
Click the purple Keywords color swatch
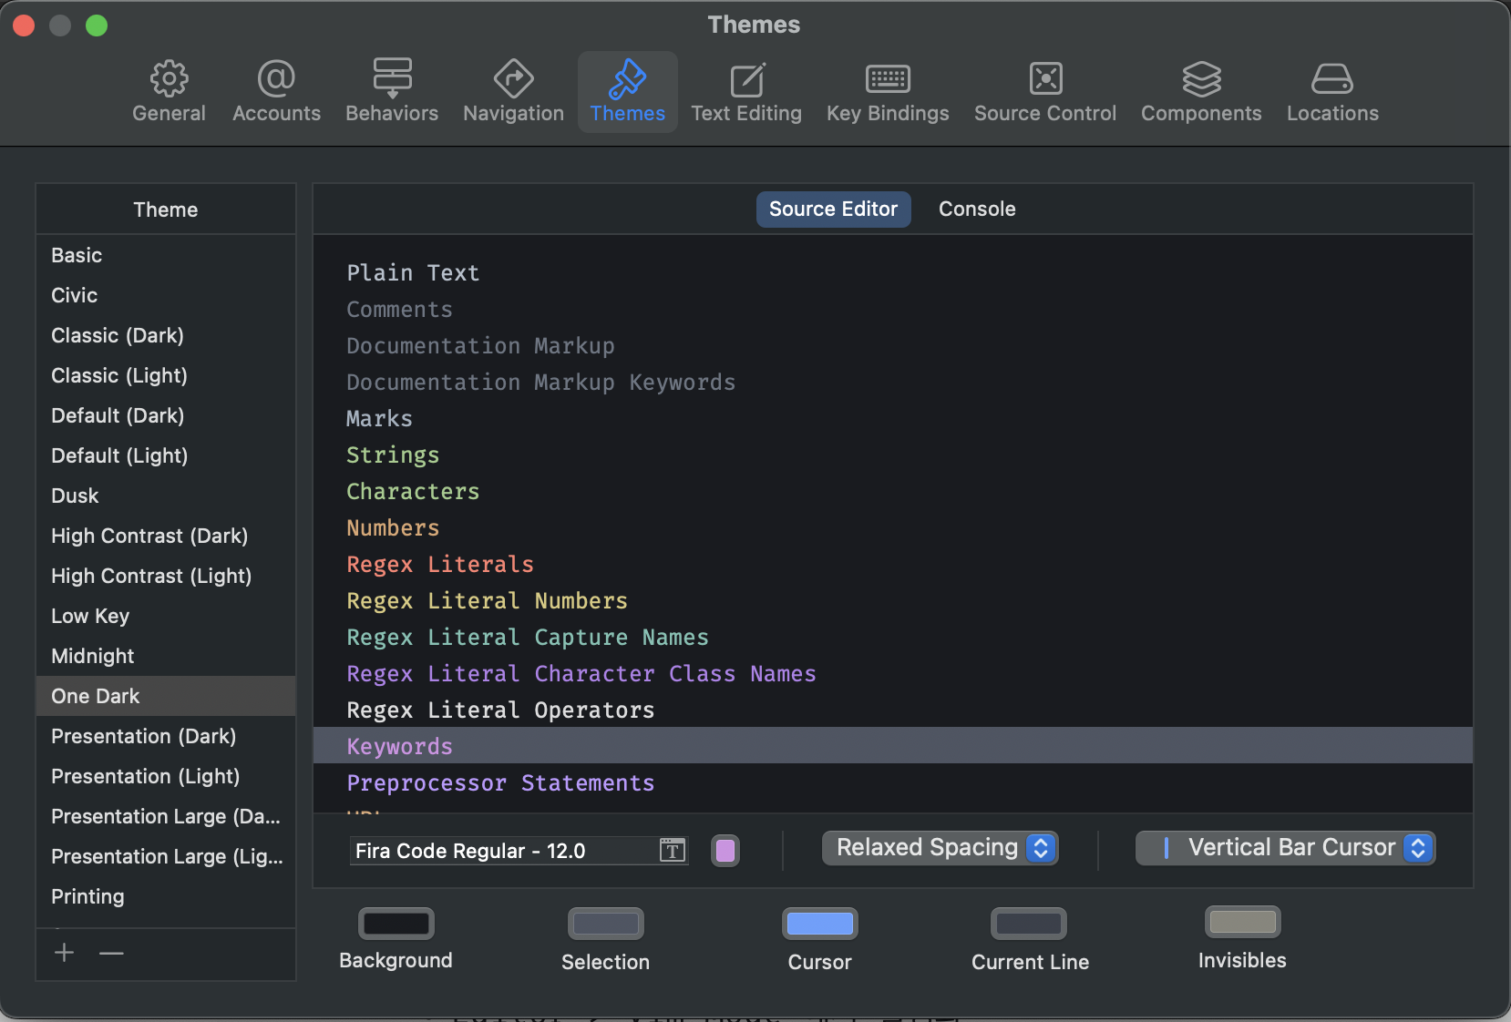click(x=725, y=851)
